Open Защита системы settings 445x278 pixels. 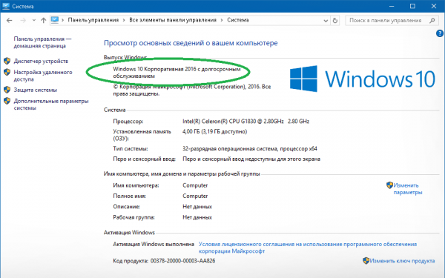[x=36, y=90]
